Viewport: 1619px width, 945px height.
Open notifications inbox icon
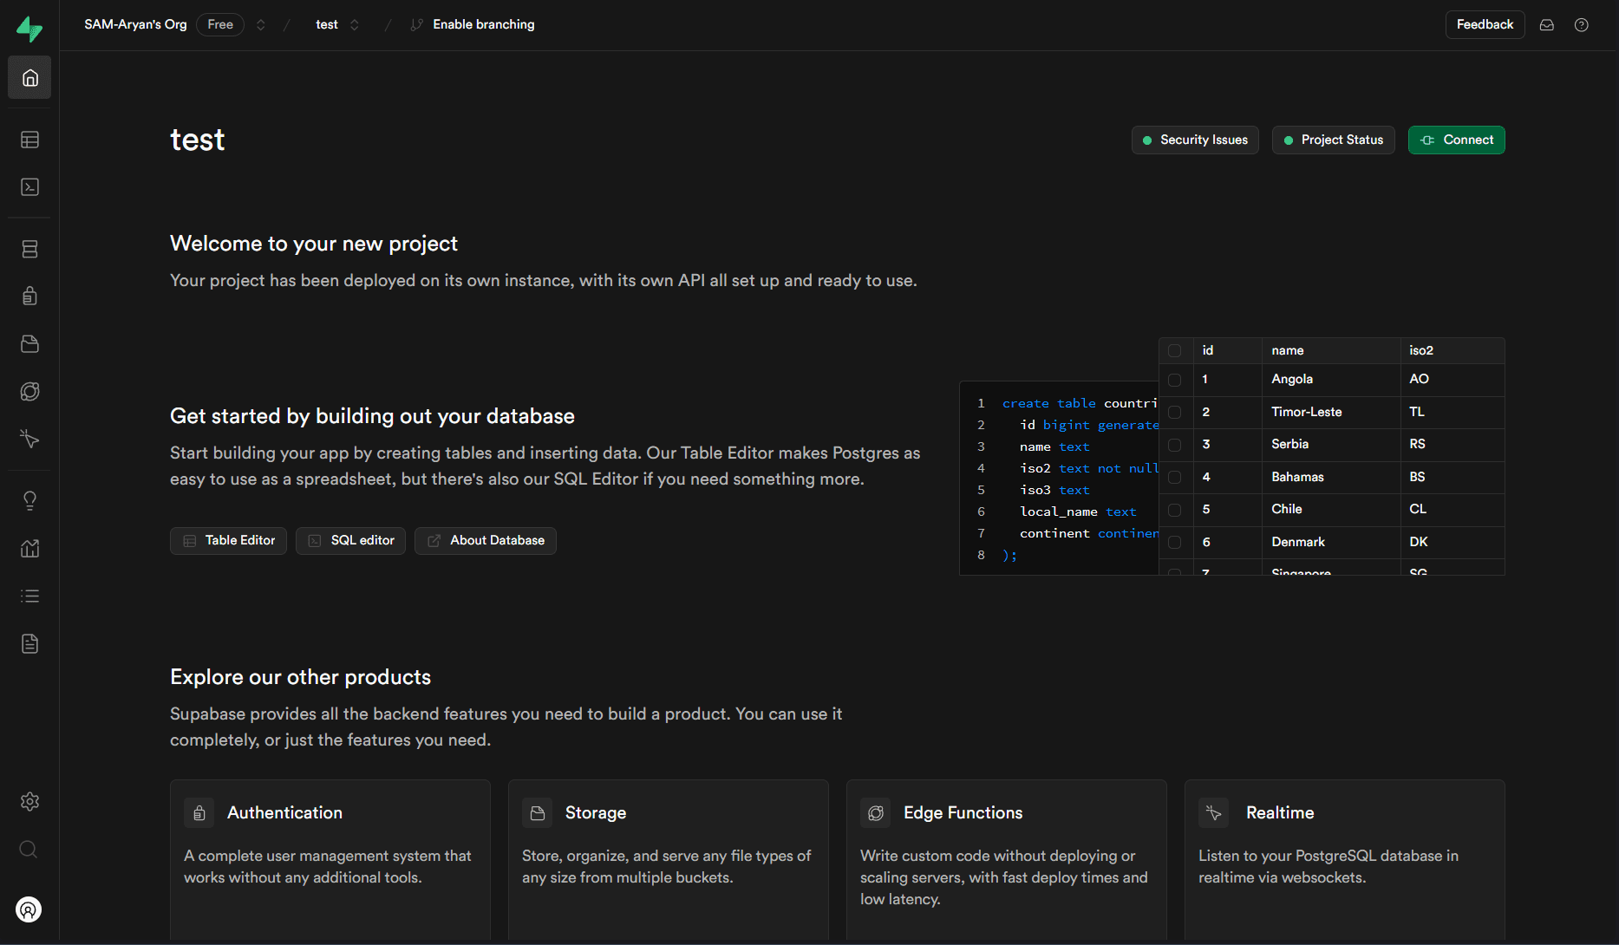1547,24
